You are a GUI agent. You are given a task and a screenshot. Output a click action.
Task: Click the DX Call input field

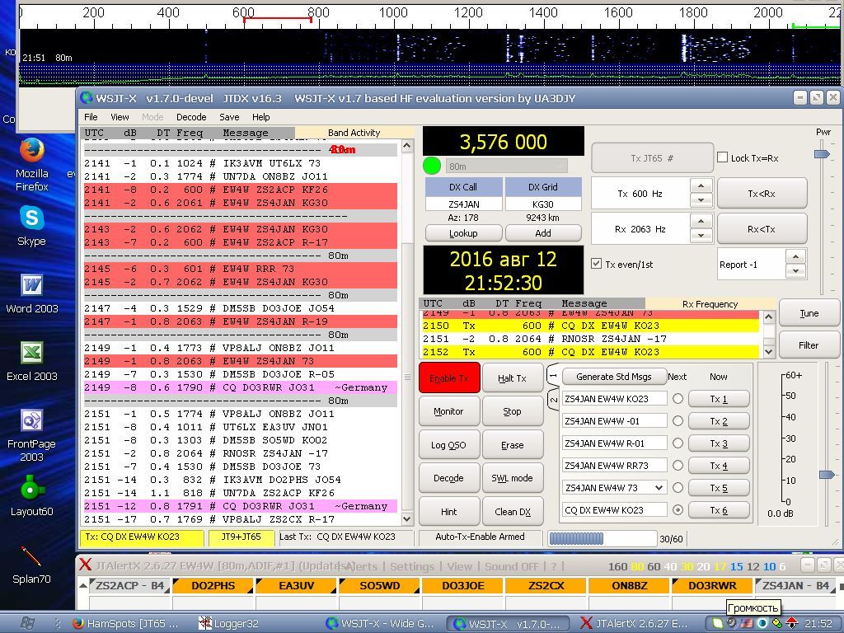pyautogui.click(x=462, y=204)
